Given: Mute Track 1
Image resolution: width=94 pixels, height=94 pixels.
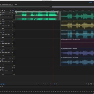Looking at the screenshot, I should 9,13.
